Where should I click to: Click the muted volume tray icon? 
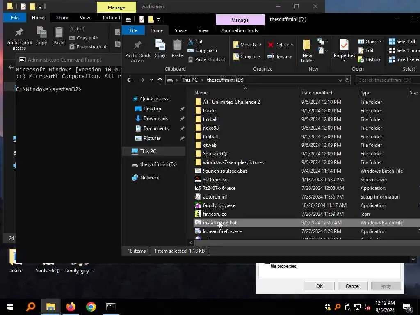367,307
